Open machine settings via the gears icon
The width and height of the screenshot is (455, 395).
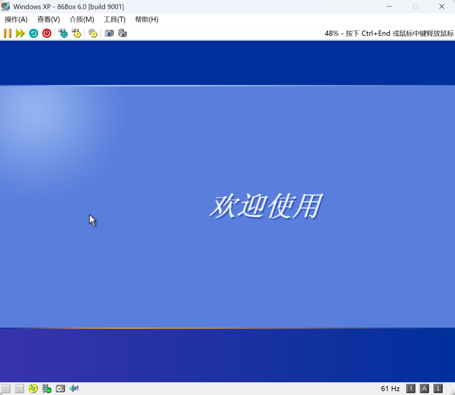click(93, 33)
